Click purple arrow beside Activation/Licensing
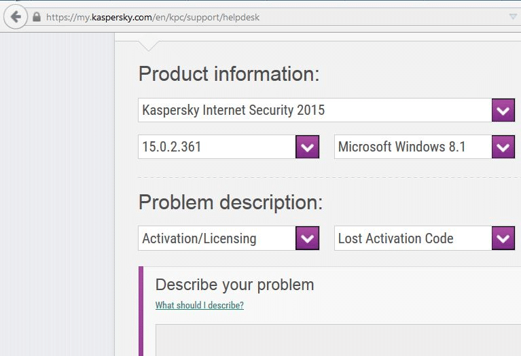The height and width of the screenshot is (356, 521). (x=307, y=238)
